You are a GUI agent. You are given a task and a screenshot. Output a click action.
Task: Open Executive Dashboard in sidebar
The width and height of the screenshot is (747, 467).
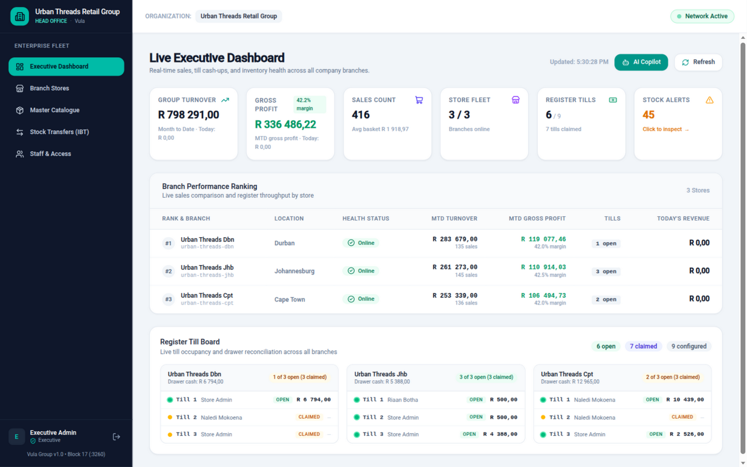66,66
